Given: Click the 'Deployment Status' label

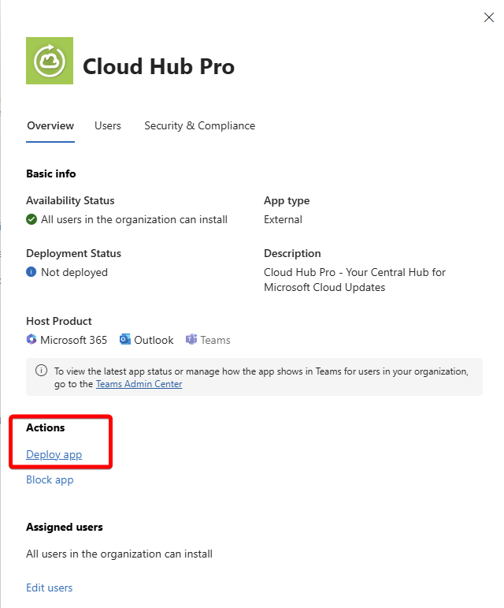Looking at the screenshot, I should click(73, 254).
